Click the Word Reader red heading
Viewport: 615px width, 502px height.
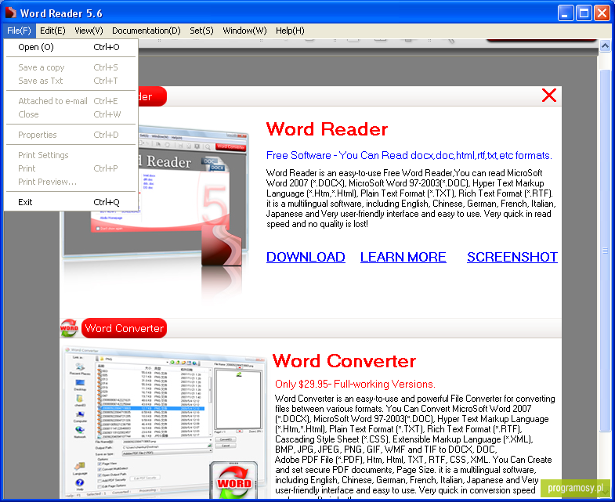pos(327,129)
